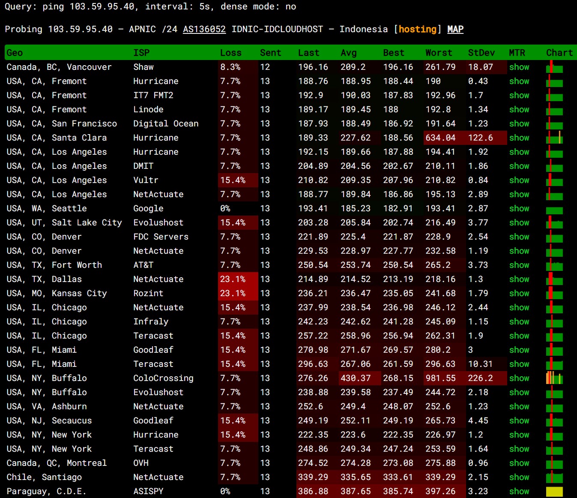Click the Vancouver Shaw latency chart

pyautogui.click(x=554, y=67)
